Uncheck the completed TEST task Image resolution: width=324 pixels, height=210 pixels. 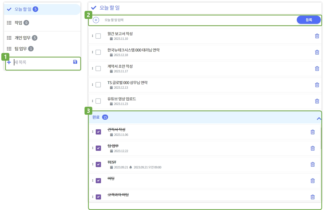[x=98, y=164]
